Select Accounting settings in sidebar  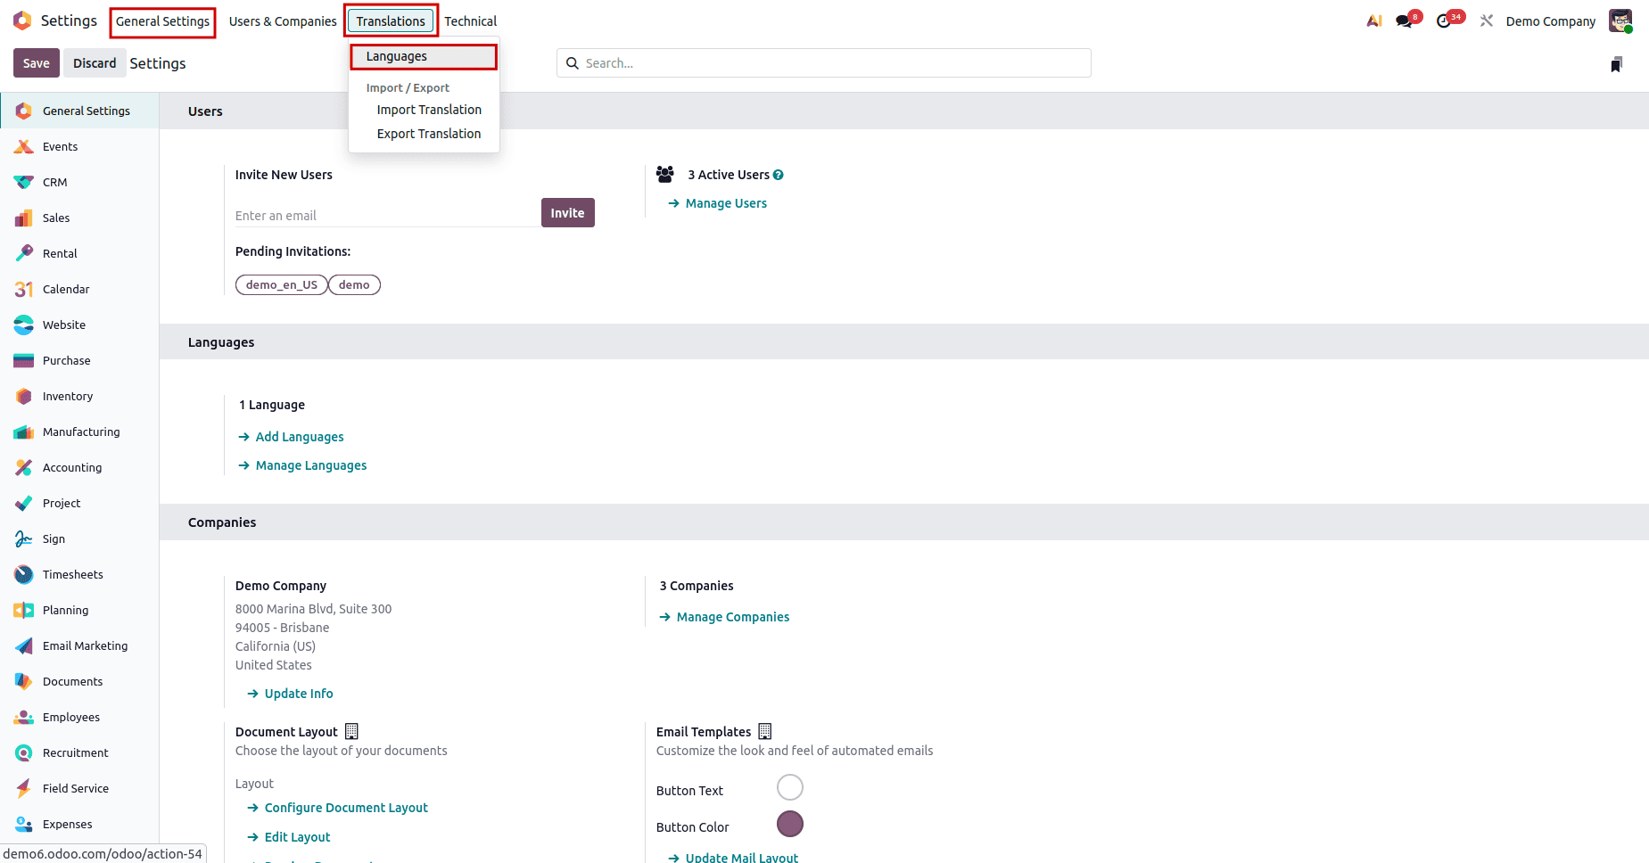click(71, 467)
